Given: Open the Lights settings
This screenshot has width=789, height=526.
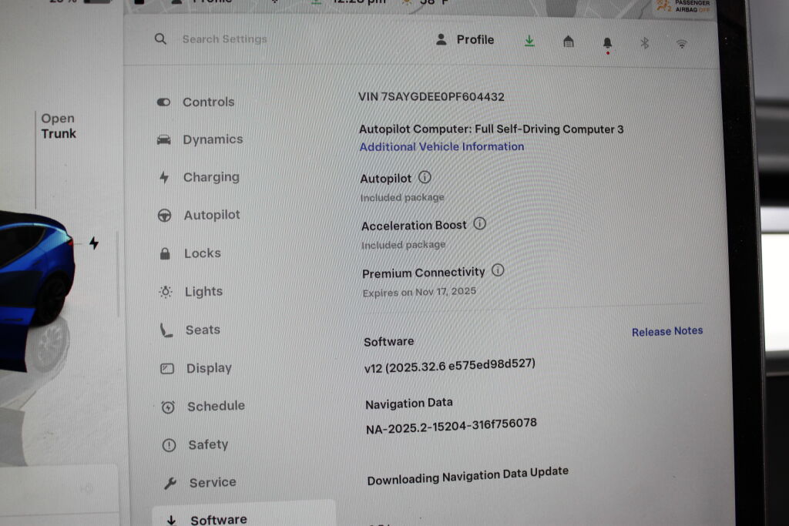Looking at the screenshot, I should pyautogui.click(x=203, y=292).
